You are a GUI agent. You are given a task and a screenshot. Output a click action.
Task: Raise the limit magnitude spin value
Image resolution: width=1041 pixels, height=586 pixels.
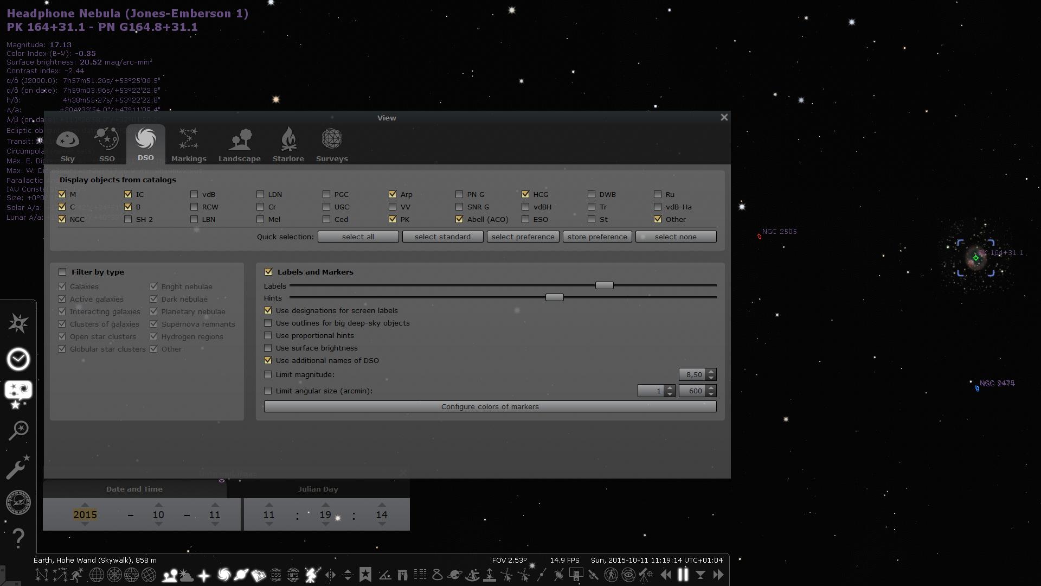tap(712, 371)
